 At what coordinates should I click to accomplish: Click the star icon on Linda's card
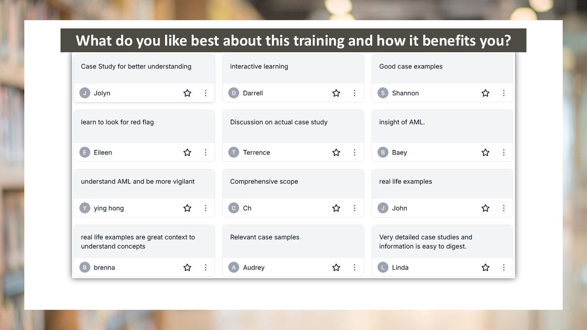pyautogui.click(x=485, y=268)
